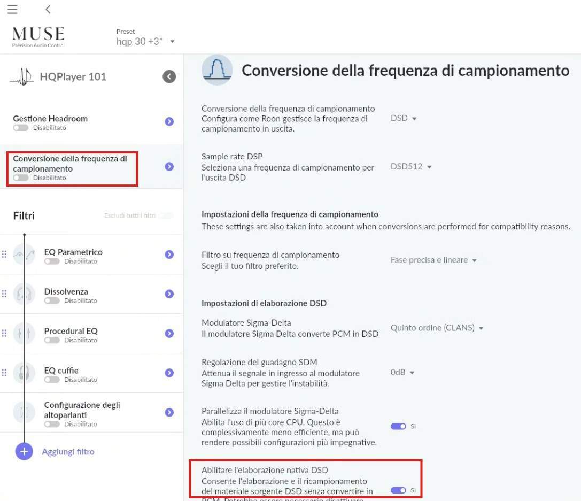Click Modulatore Sigma-Delta label
This screenshot has width=581, height=501.
tap(246, 323)
